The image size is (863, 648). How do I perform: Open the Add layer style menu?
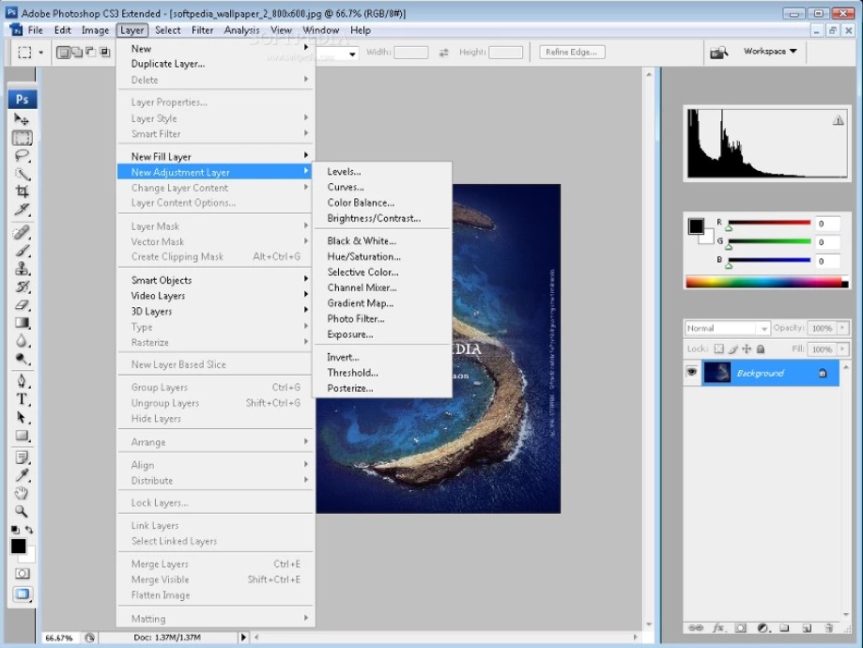718,626
